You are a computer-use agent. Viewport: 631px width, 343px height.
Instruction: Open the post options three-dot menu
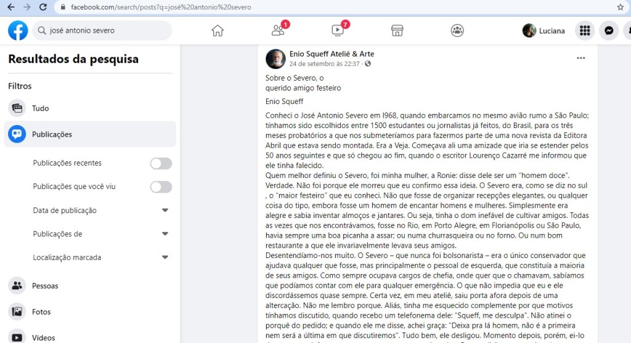580,59
